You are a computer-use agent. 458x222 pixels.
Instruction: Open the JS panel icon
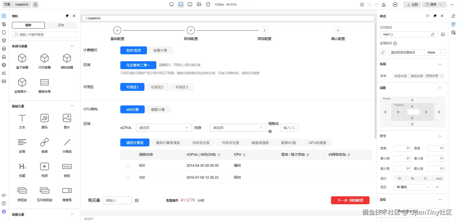click(x=4, y=73)
